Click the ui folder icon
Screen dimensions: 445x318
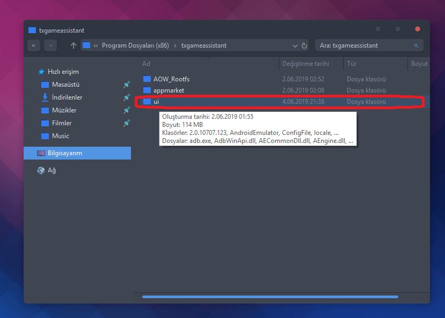pyautogui.click(x=147, y=102)
